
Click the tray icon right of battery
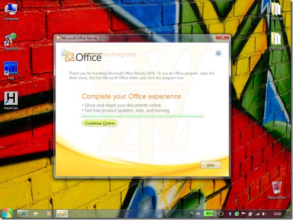pos(221,214)
